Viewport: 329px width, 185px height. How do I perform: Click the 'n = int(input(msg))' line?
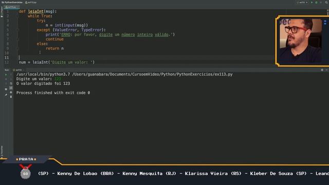coord(67,25)
